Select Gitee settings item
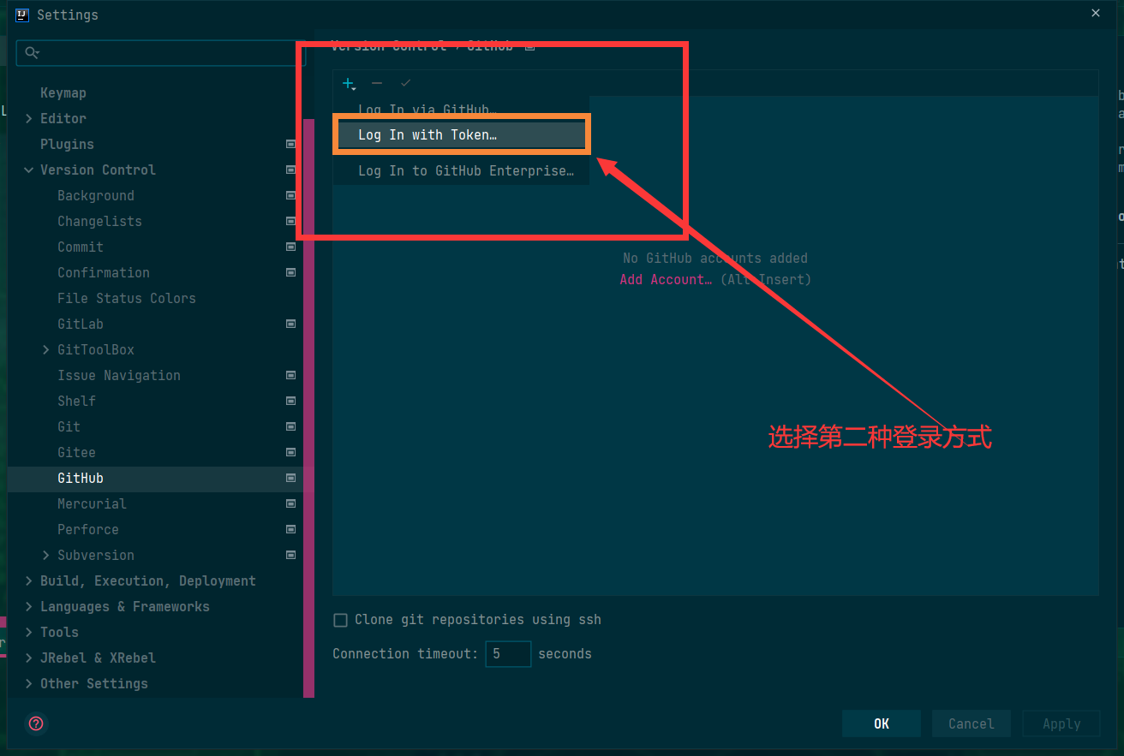Image resolution: width=1124 pixels, height=756 pixels. (x=76, y=452)
